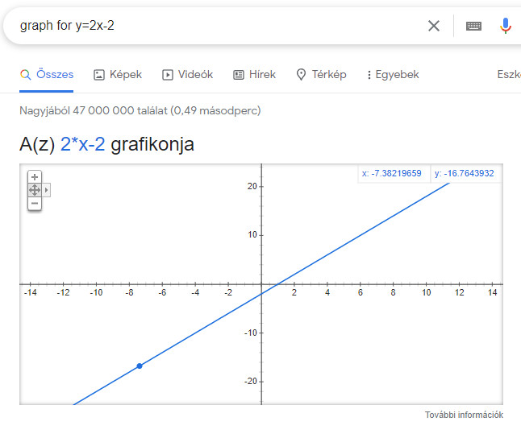Click into the search query field
This screenshot has width=521, height=434.
tap(218, 26)
